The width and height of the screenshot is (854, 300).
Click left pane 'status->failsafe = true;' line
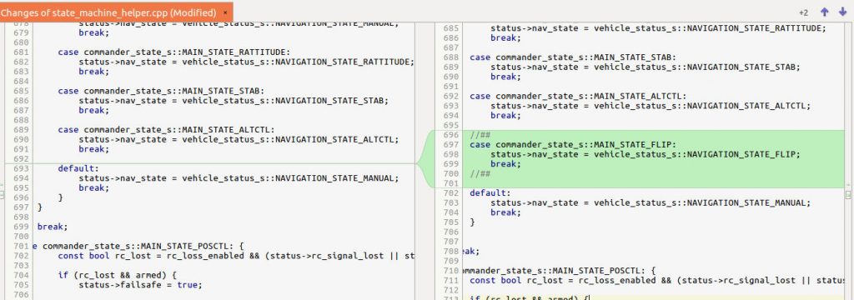click(140, 285)
